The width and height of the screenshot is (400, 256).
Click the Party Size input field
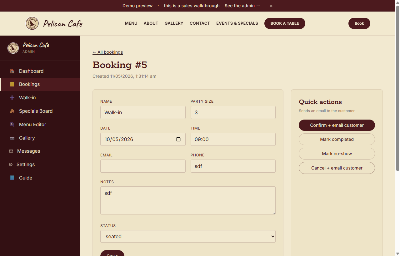(233, 112)
